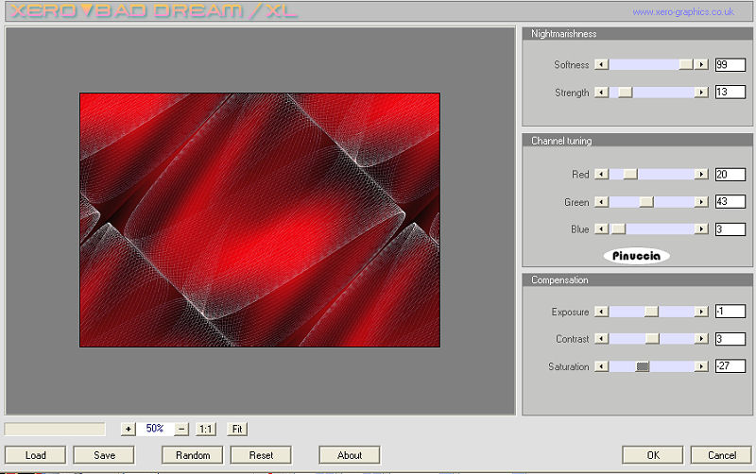The height and width of the screenshot is (474, 756).
Task: Click the Blue value field
Action: (x=730, y=229)
